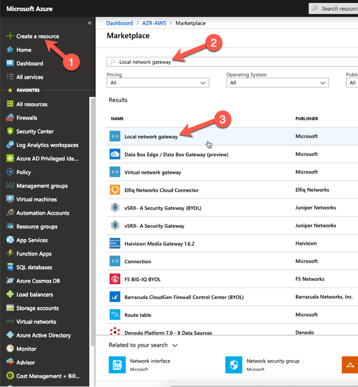This screenshot has width=358, height=387.
Task: Select Barracuda CloudGen Firewall Control Center result
Action: (232, 297)
